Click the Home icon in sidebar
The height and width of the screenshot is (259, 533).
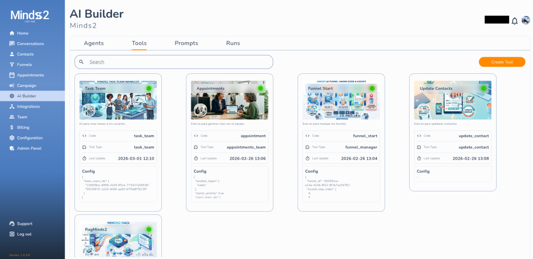(12, 33)
